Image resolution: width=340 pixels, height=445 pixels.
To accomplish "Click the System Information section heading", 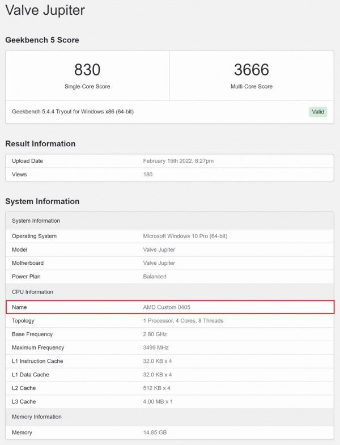I will (42, 201).
